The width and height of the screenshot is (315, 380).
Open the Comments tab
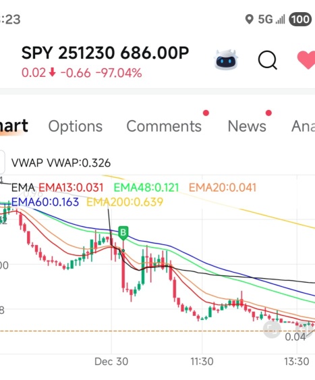click(164, 126)
